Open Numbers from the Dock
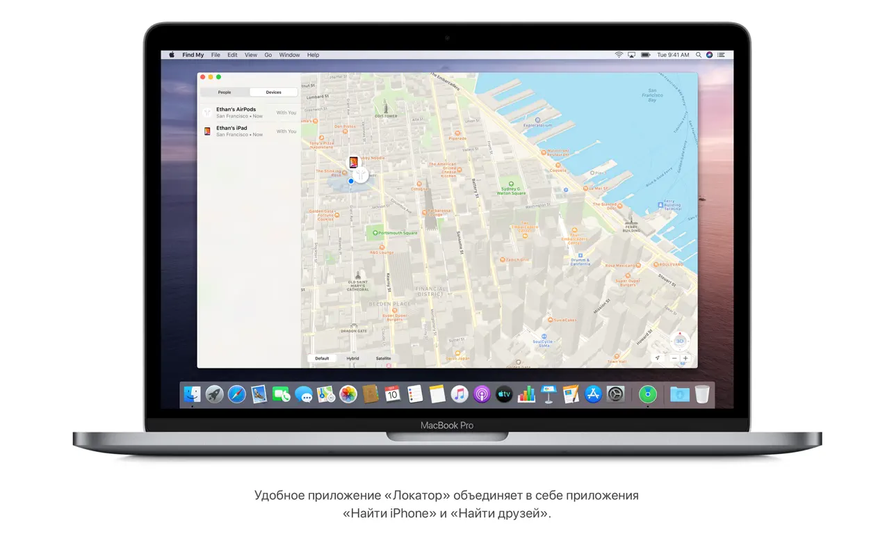The image size is (894, 559). (x=526, y=395)
